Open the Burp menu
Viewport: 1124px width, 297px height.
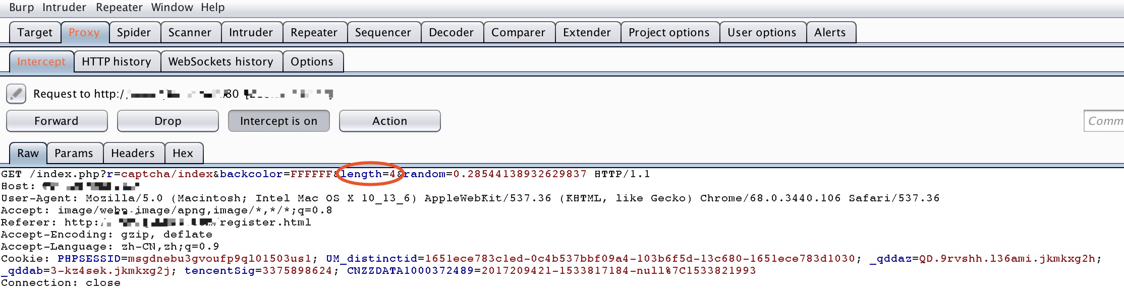click(x=22, y=8)
